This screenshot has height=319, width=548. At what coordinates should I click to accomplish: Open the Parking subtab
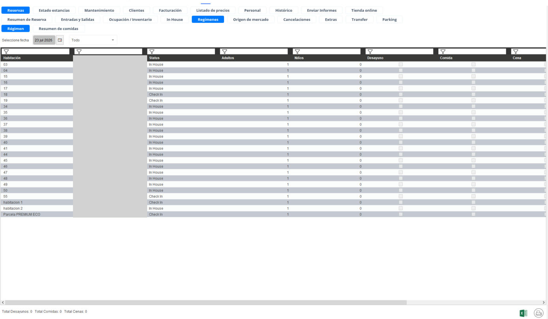390,19
